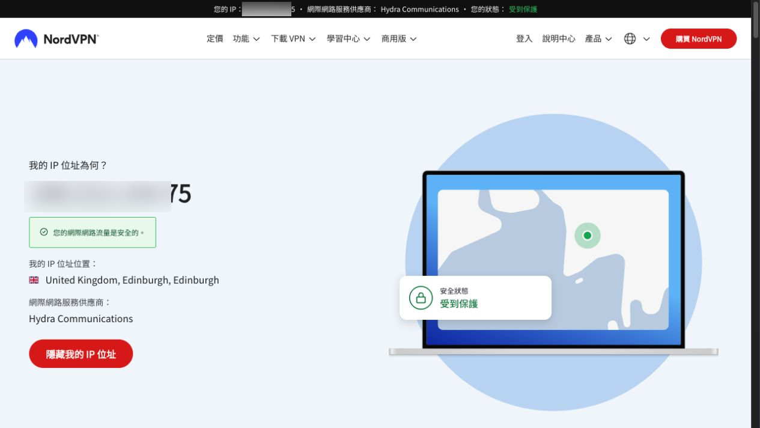
Task: Click the green location dot on map
Action: pyautogui.click(x=588, y=235)
